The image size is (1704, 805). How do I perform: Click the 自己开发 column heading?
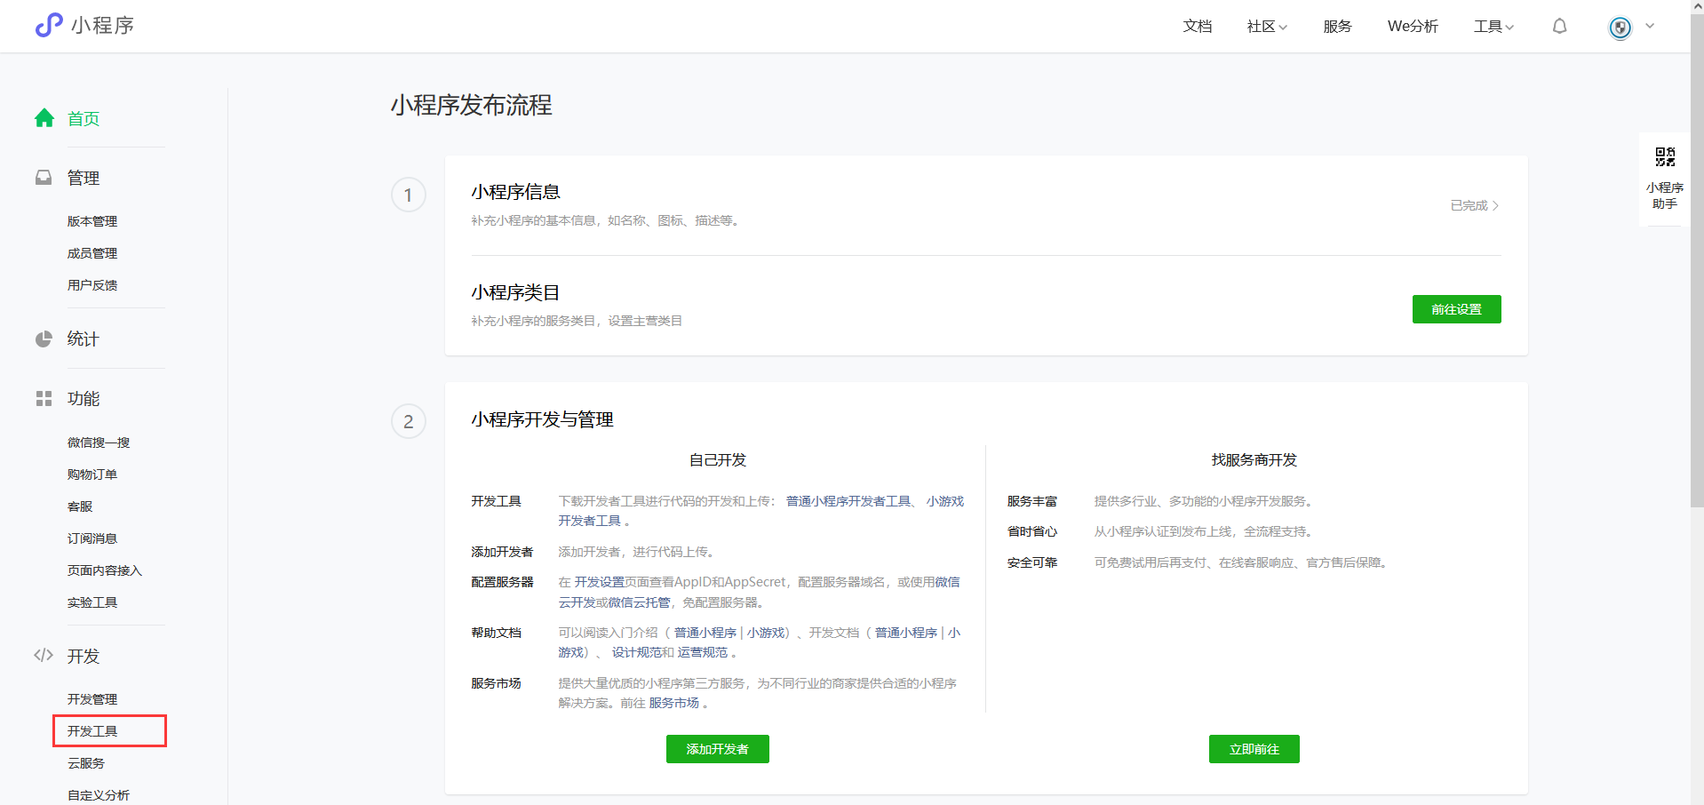[718, 459]
